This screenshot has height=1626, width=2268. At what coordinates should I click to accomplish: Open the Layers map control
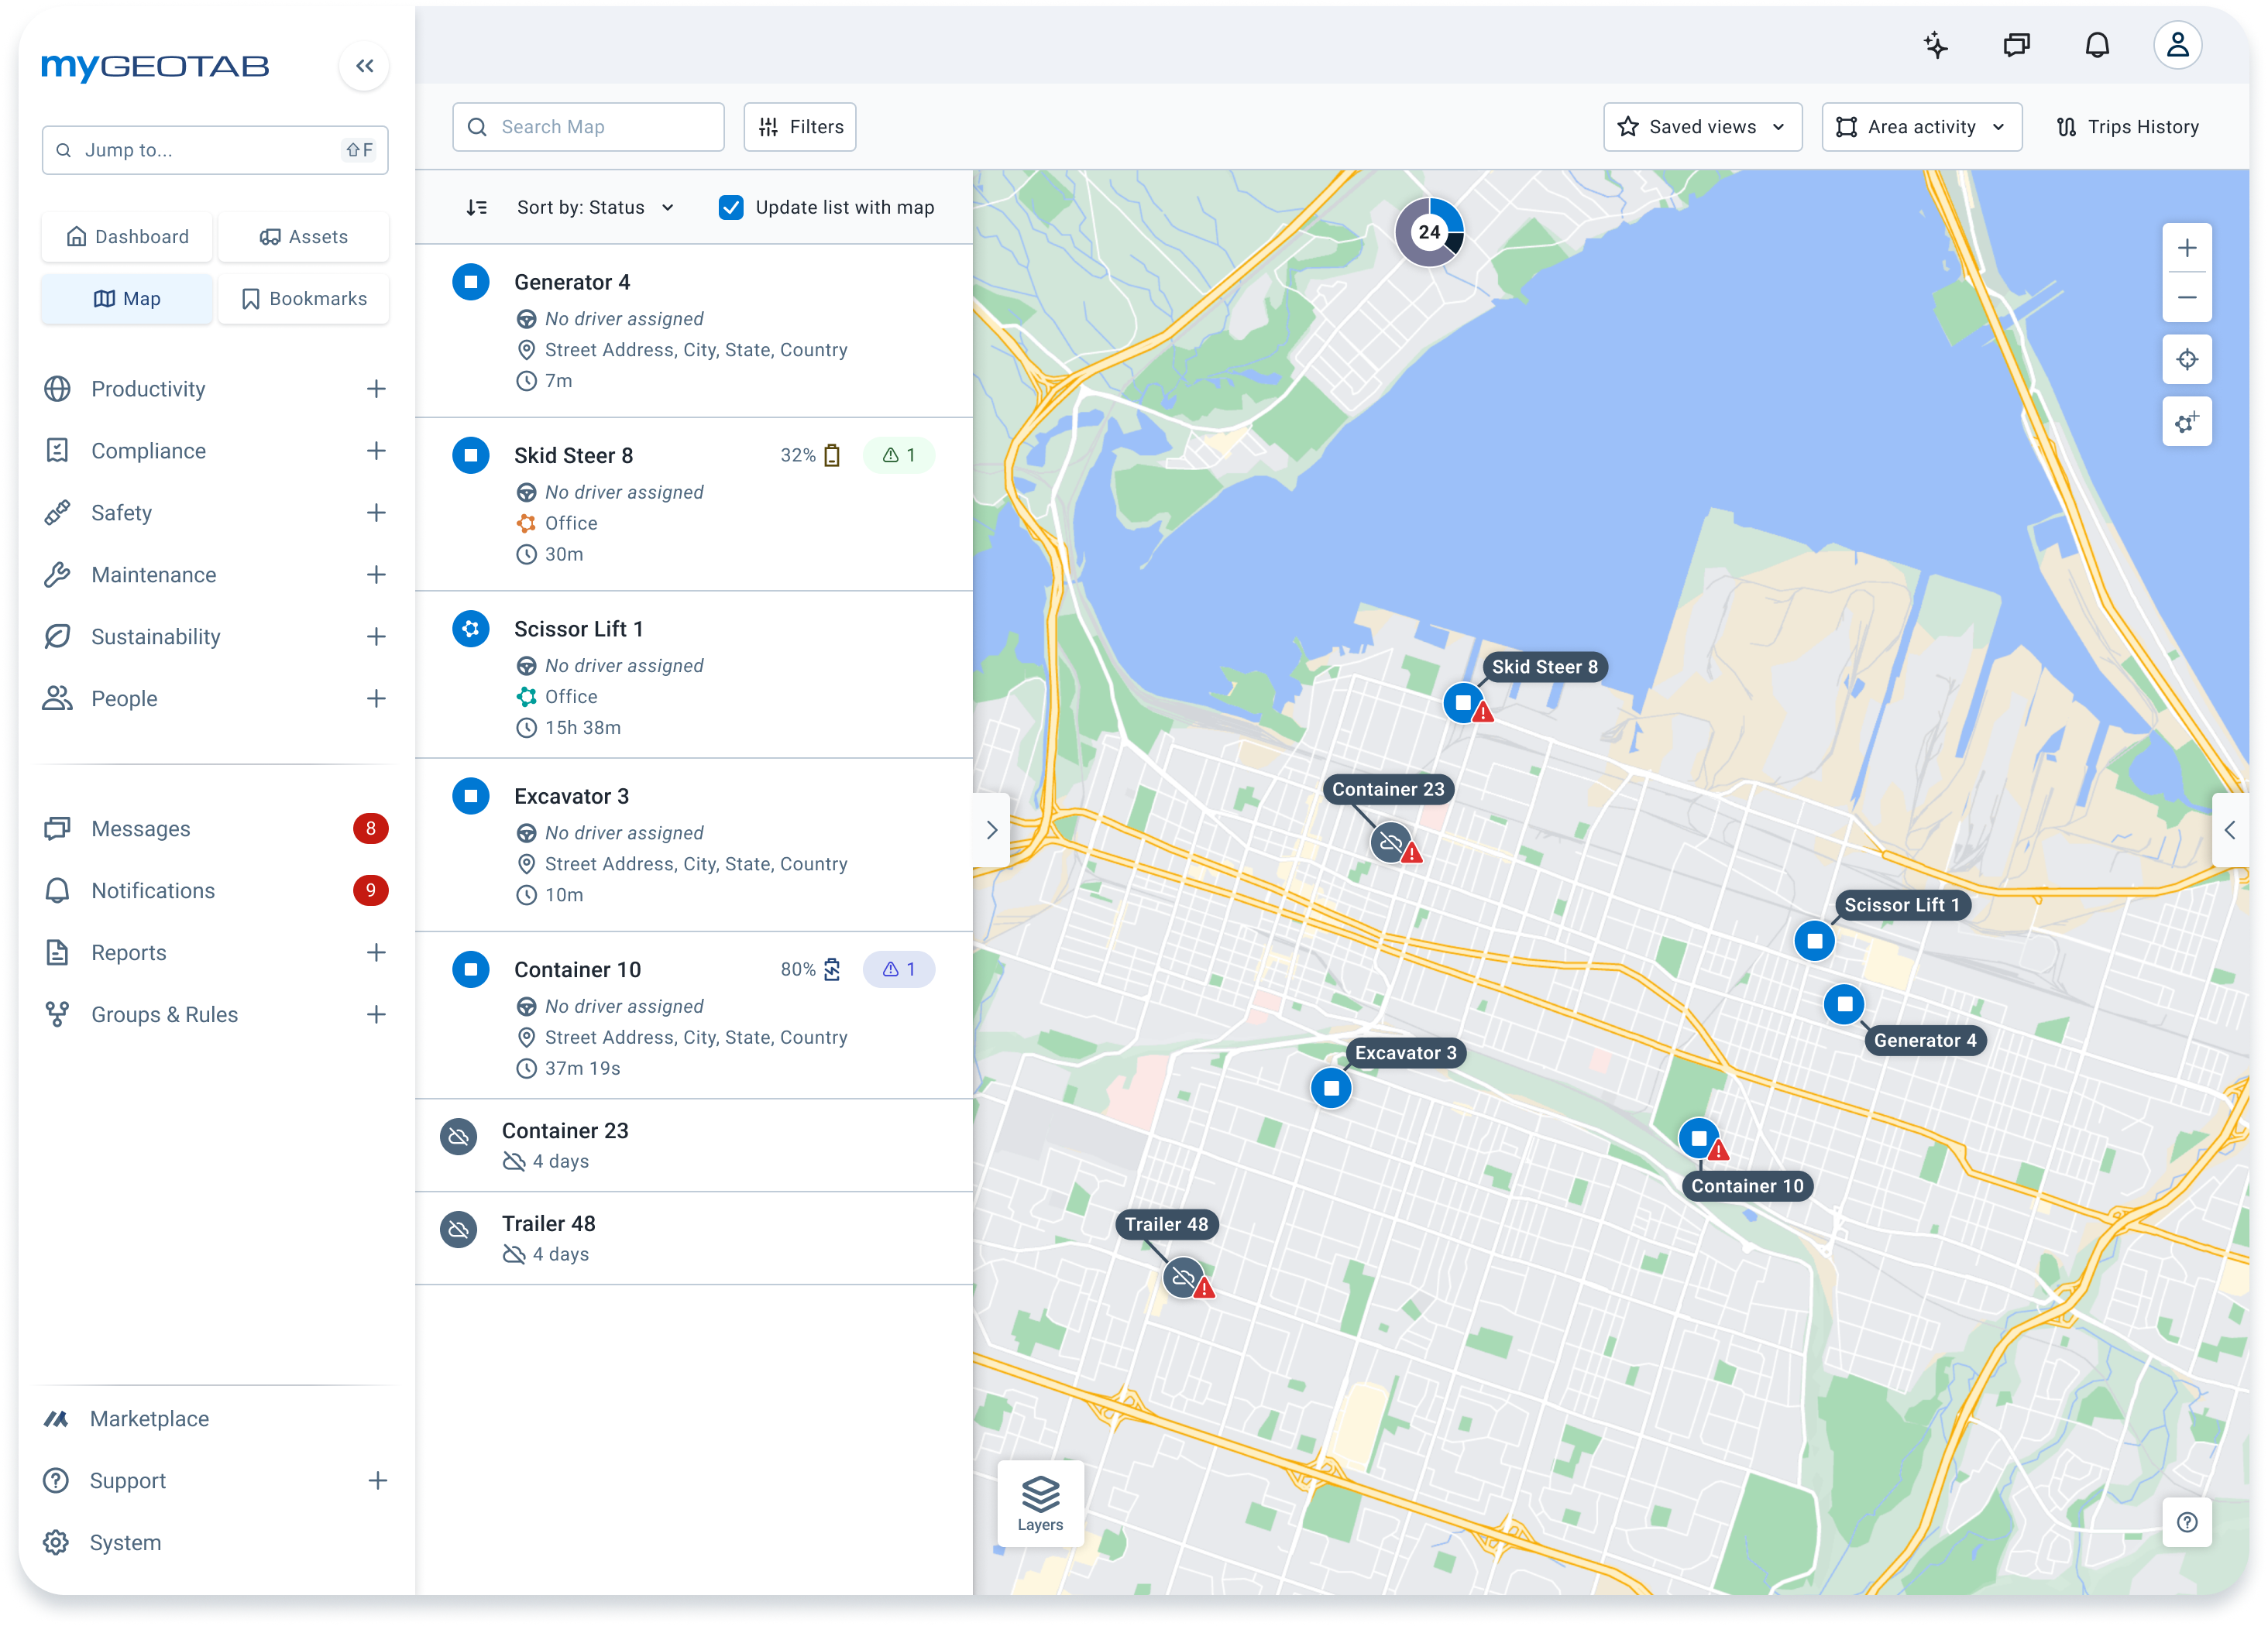[1040, 1503]
